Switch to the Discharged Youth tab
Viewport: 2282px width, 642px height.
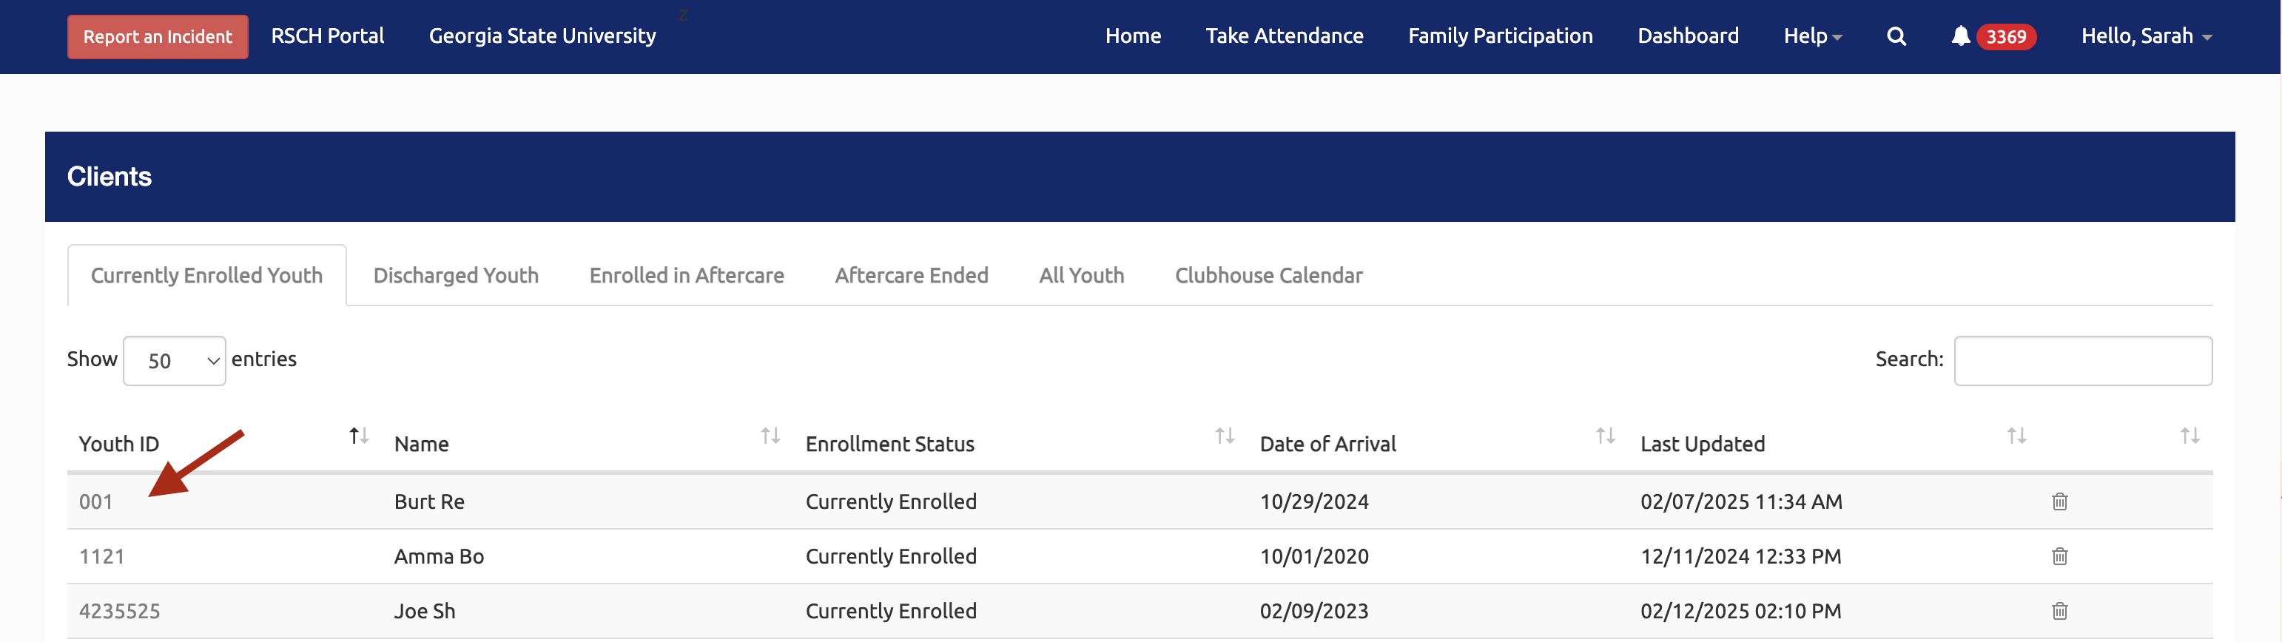point(455,275)
